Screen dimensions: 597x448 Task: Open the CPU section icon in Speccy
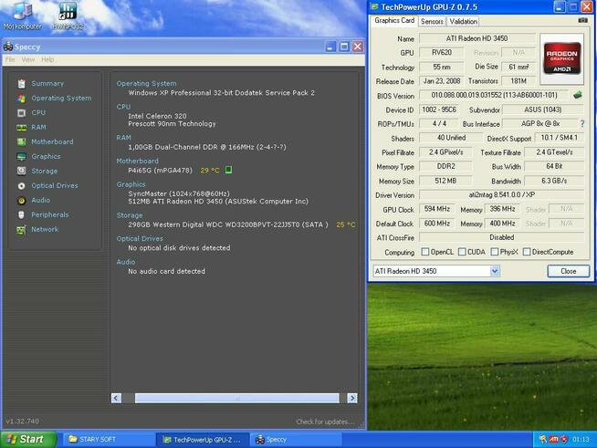21,112
